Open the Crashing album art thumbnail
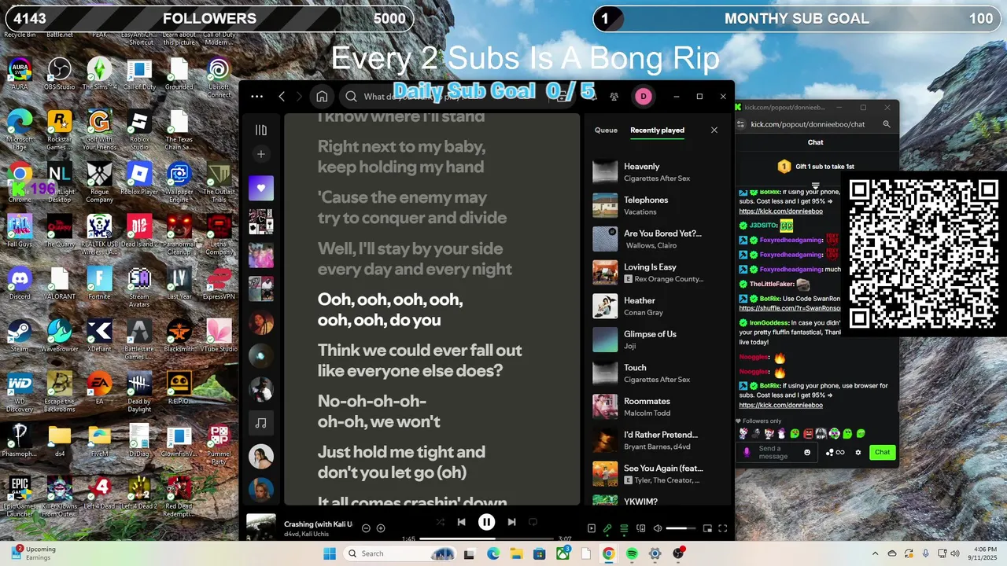 [x=261, y=527]
